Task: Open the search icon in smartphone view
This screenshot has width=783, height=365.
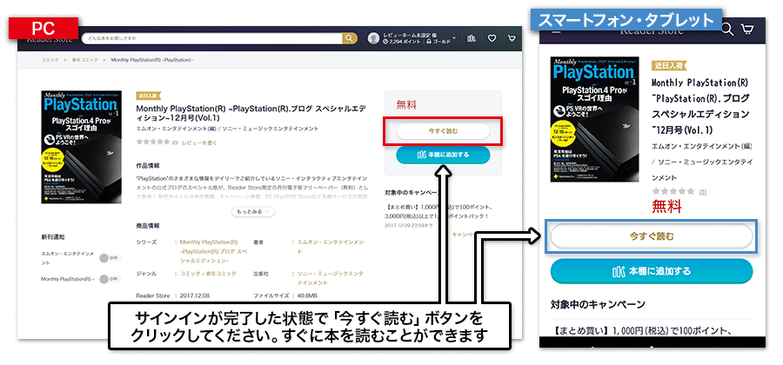Action: point(727,30)
